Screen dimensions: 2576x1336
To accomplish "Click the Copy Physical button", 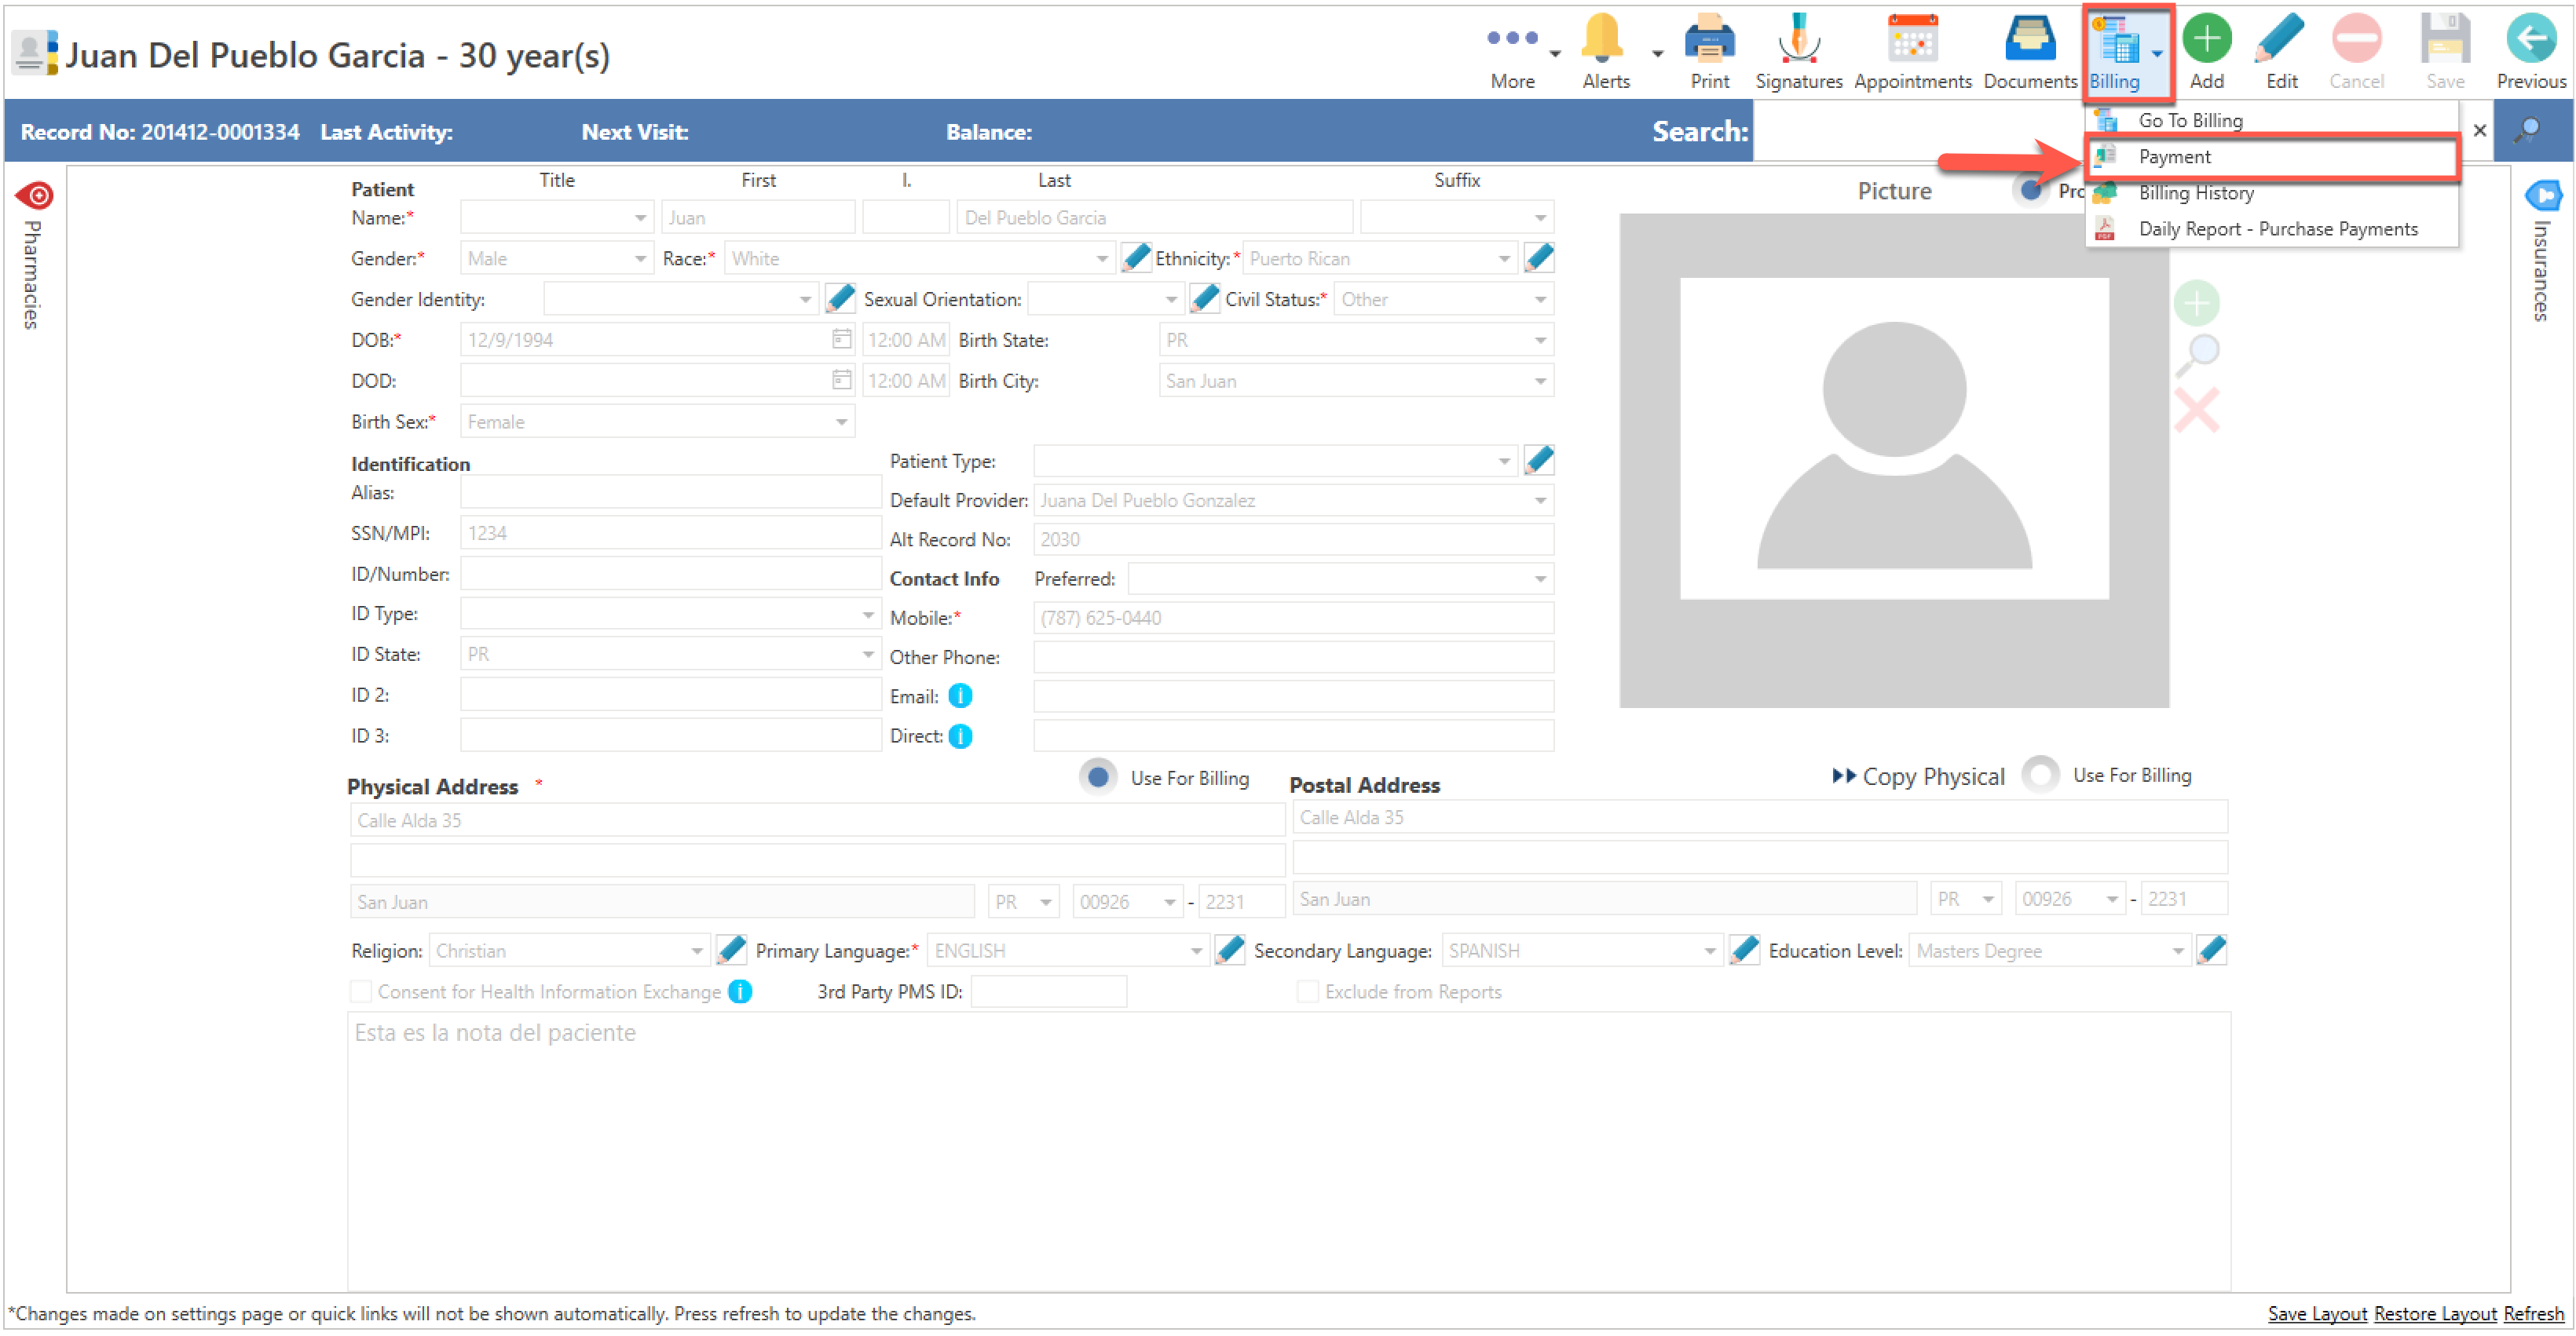I will (x=1918, y=776).
